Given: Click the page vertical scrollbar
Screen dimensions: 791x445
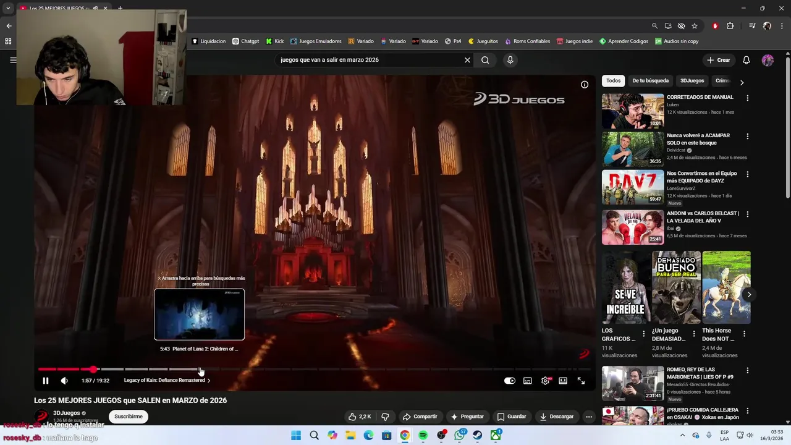Looking at the screenshot, I should pyautogui.click(x=787, y=127).
